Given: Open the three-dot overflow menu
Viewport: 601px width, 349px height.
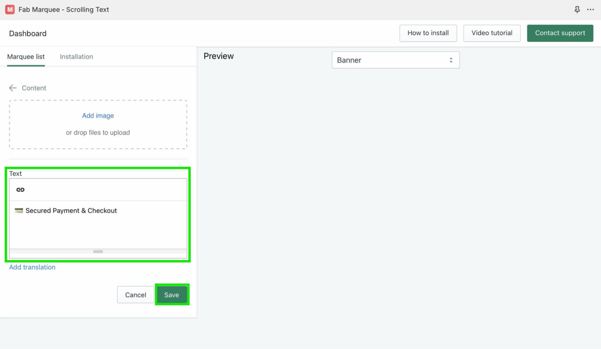Looking at the screenshot, I should pos(591,9).
